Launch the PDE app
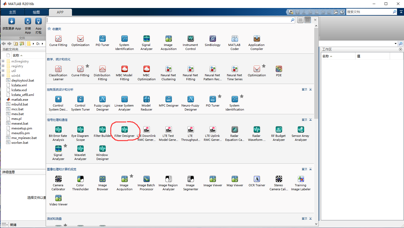Viewport: 404px width, 228px height. [279, 71]
